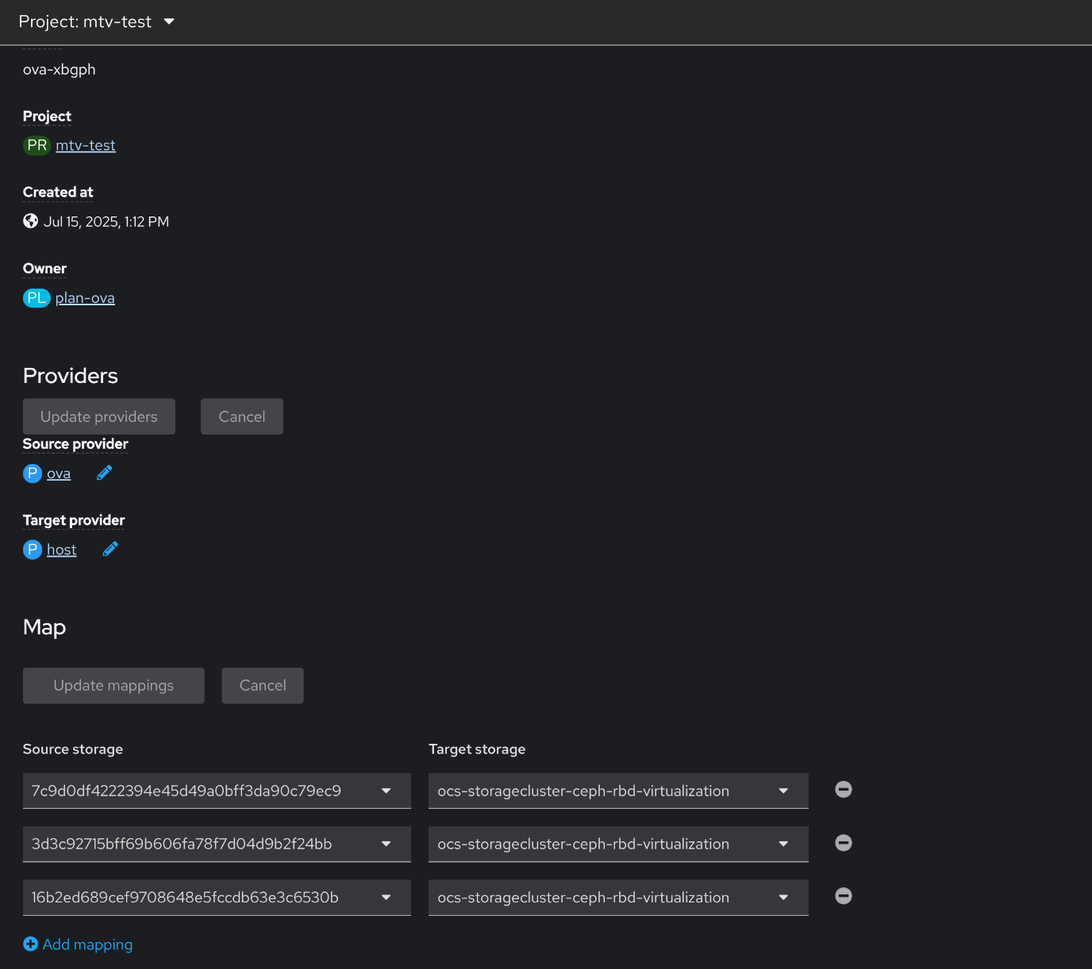Click the pencil icon next to ova provider
The height and width of the screenshot is (969, 1092).
[104, 473]
